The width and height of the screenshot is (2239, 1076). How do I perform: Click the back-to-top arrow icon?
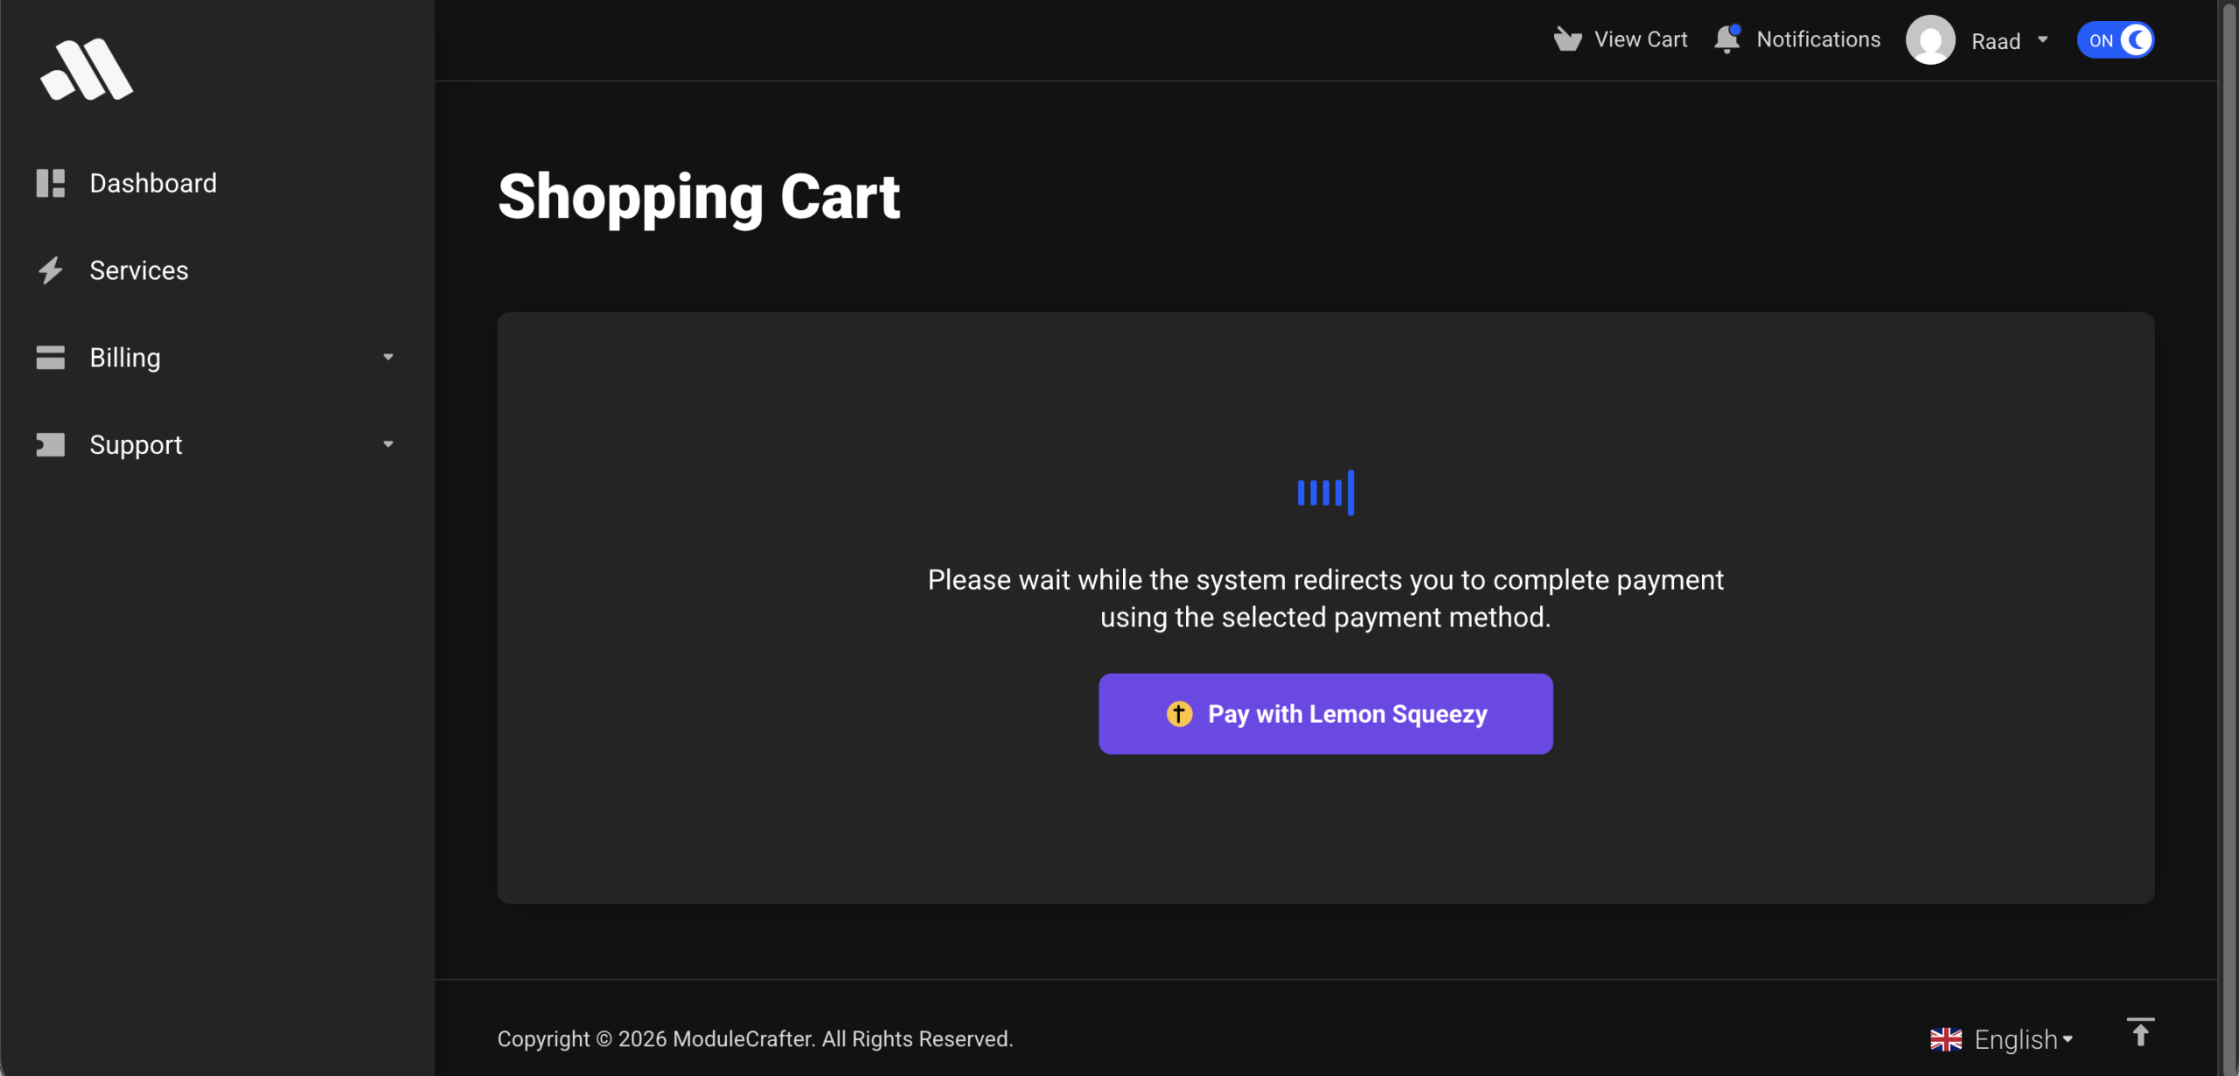click(2140, 1033)
